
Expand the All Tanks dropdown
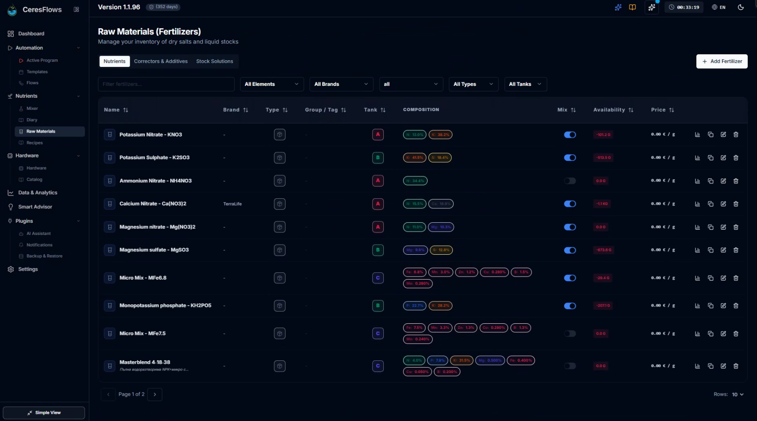(x=525, y=84)
